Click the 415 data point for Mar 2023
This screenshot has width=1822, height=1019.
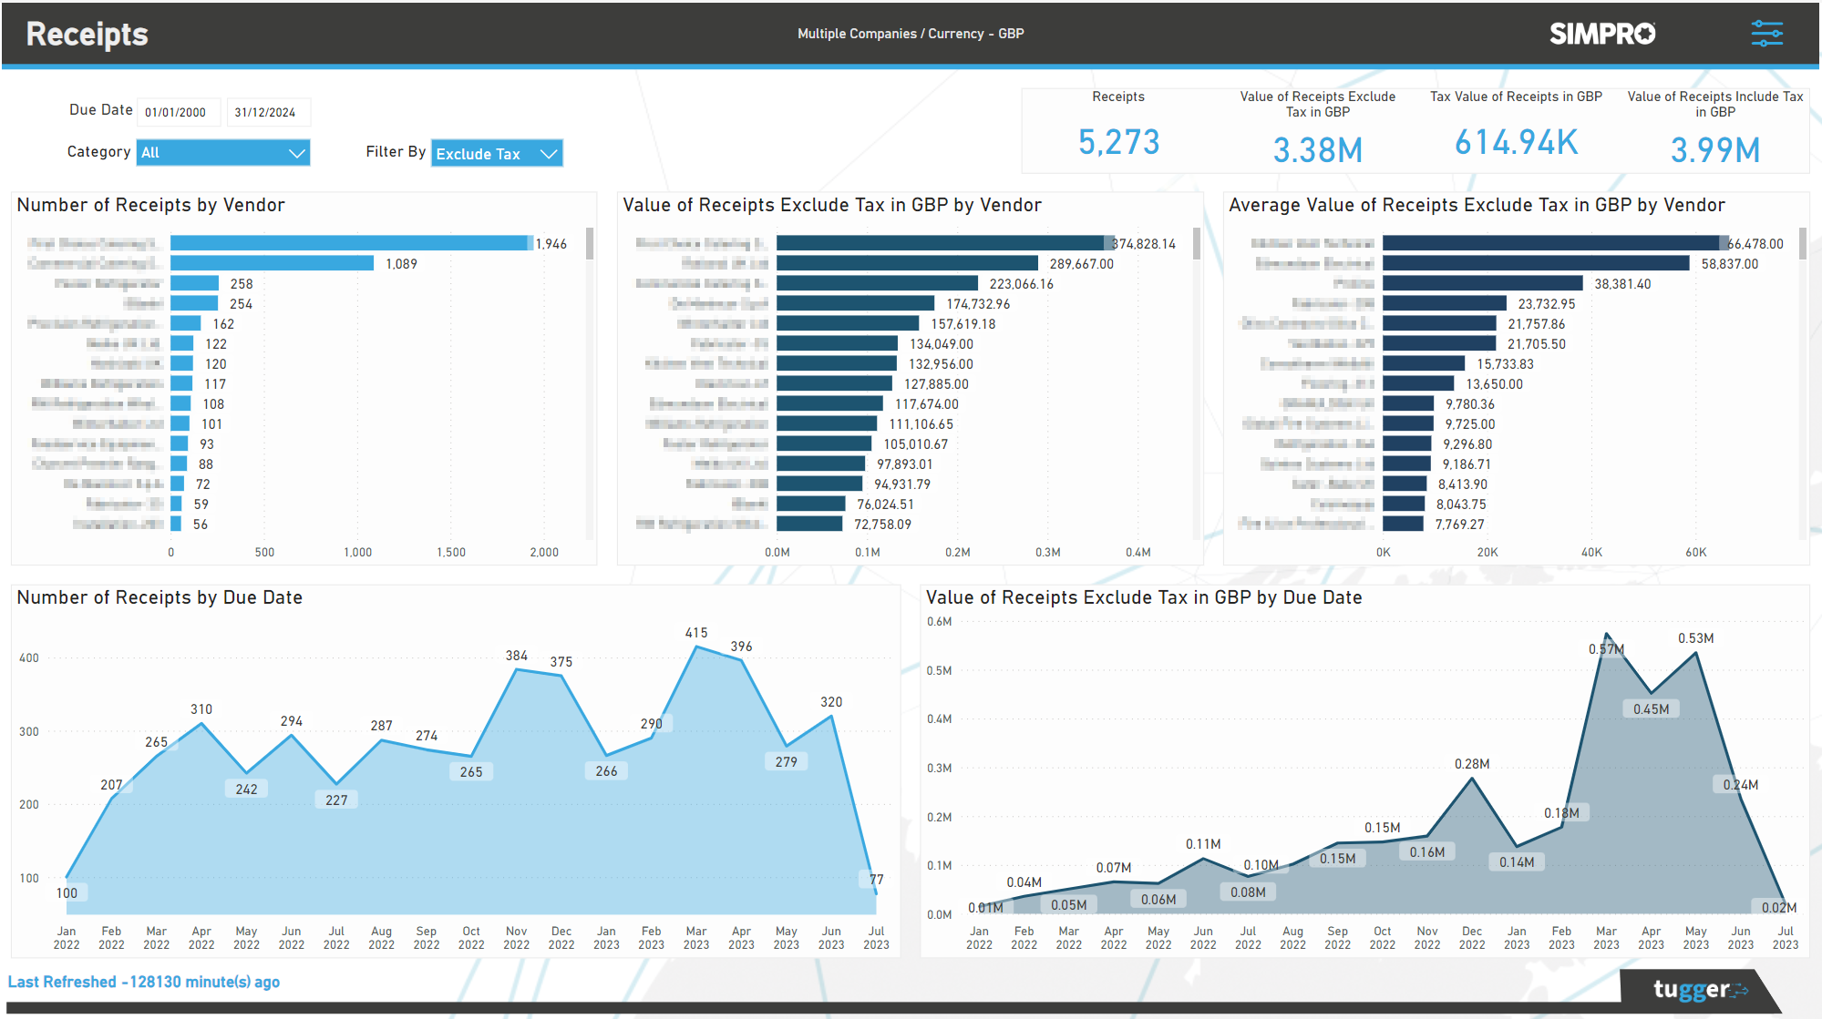(x=696, y=647)
